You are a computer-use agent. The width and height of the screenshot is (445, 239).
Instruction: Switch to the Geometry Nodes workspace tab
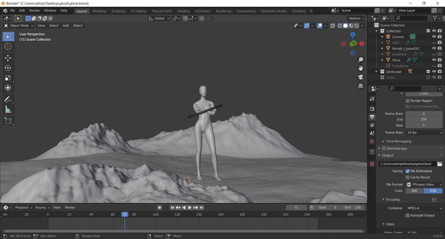click(274, 11)
